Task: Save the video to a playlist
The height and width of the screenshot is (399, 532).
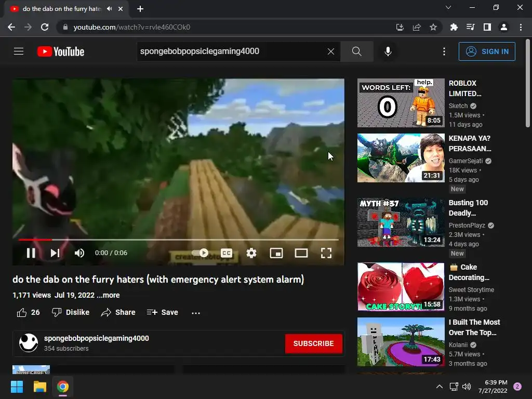Action: point(163,312)
